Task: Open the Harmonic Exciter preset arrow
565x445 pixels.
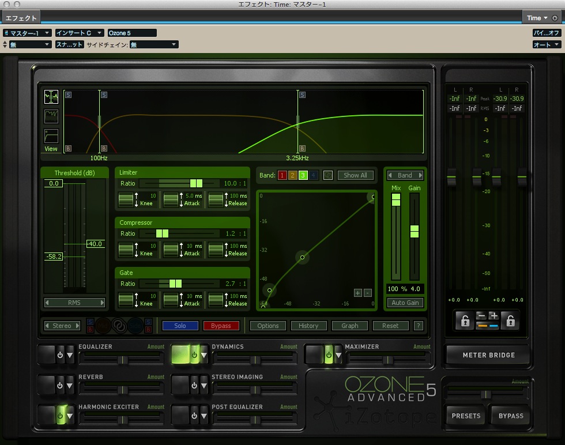Action: point(70,416)
